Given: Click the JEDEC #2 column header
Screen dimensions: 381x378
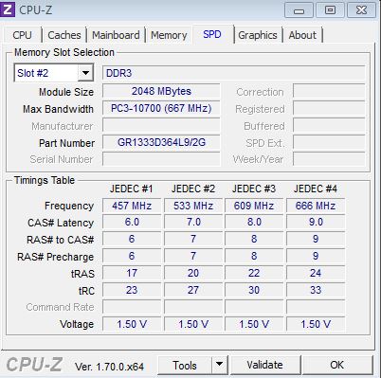Looking at the screenshot, I should (193, 189).
